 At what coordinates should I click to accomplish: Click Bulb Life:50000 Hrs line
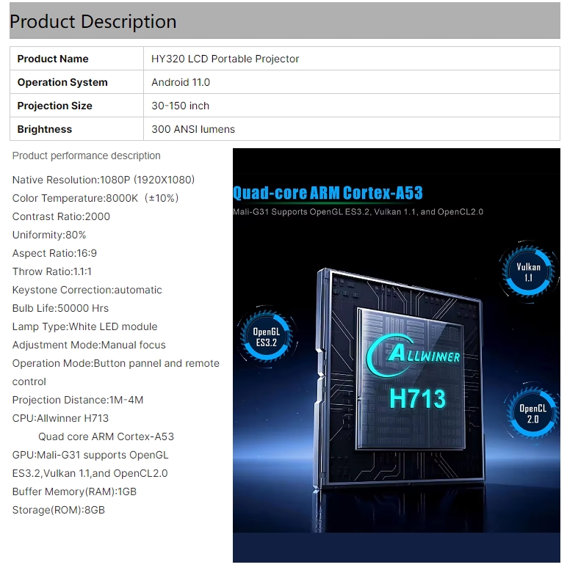click(60, 308)
